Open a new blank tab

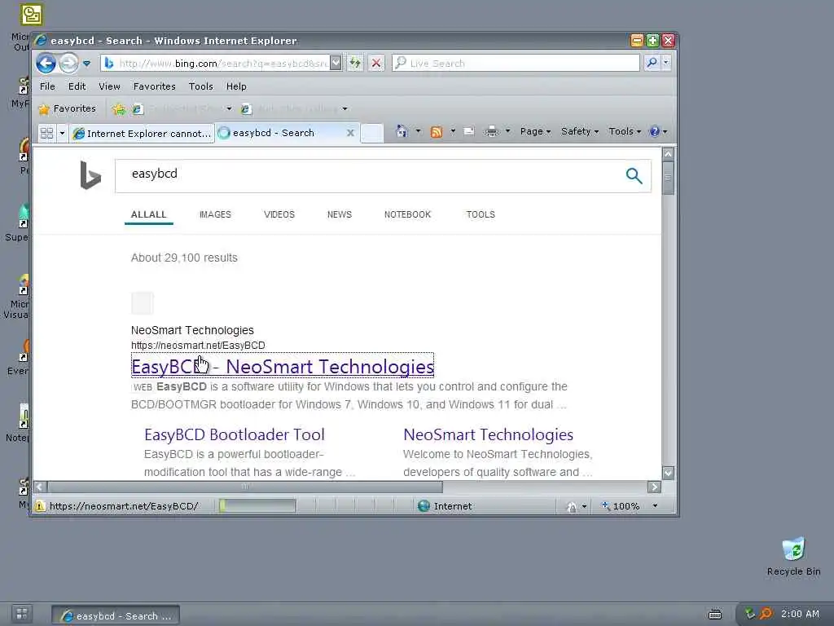(x=371, y=133)
